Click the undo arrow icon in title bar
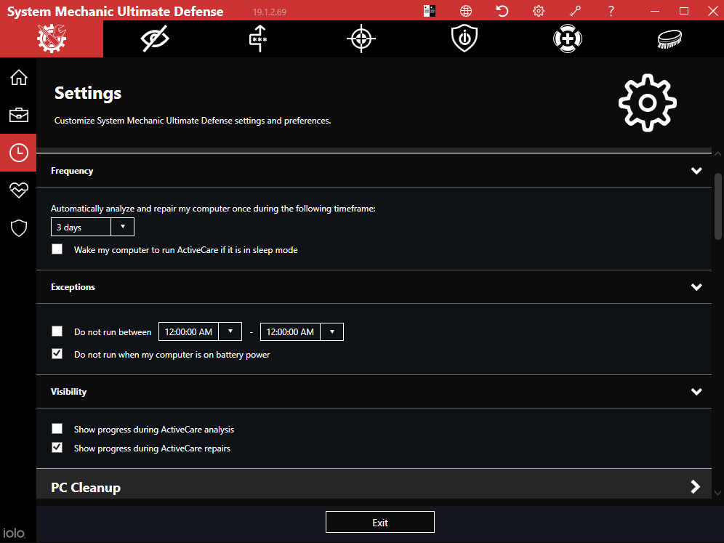The width and height of the screenshot is (724, 543). click(502, 11)
